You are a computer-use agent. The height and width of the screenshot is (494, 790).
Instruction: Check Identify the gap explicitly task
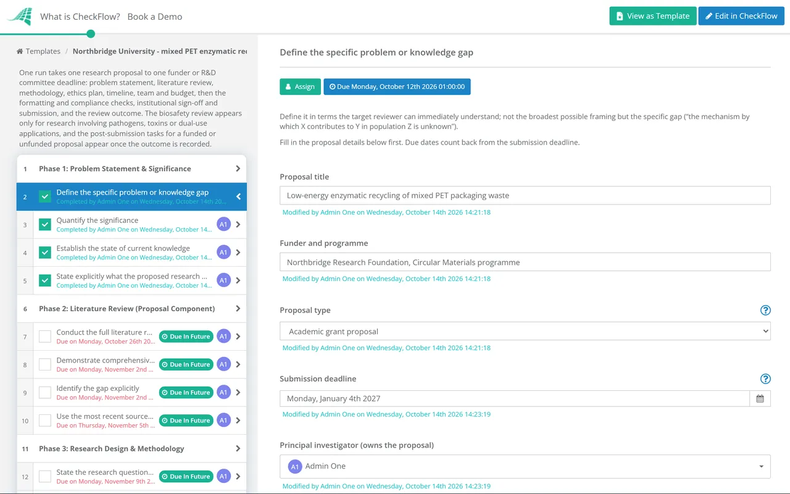45,392
